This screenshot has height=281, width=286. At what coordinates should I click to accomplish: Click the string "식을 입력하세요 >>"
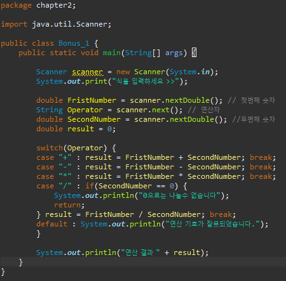tap(146, 81)
